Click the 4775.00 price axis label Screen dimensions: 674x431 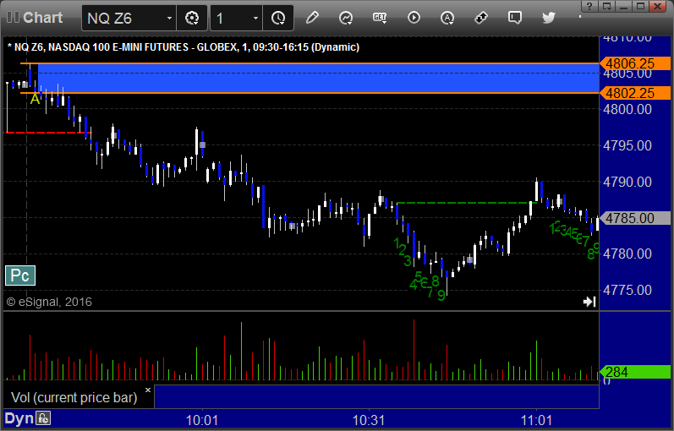point(627,290)
